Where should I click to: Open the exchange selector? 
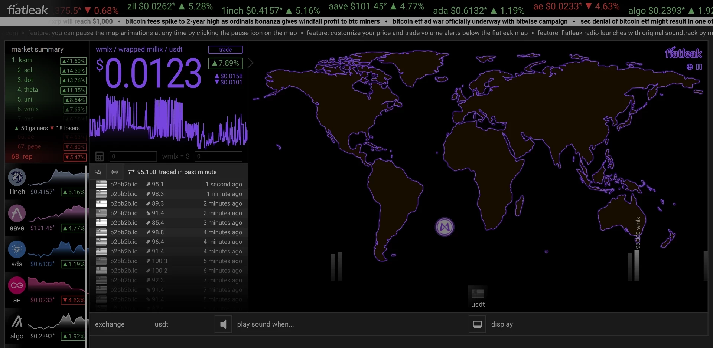coord(110,324)
